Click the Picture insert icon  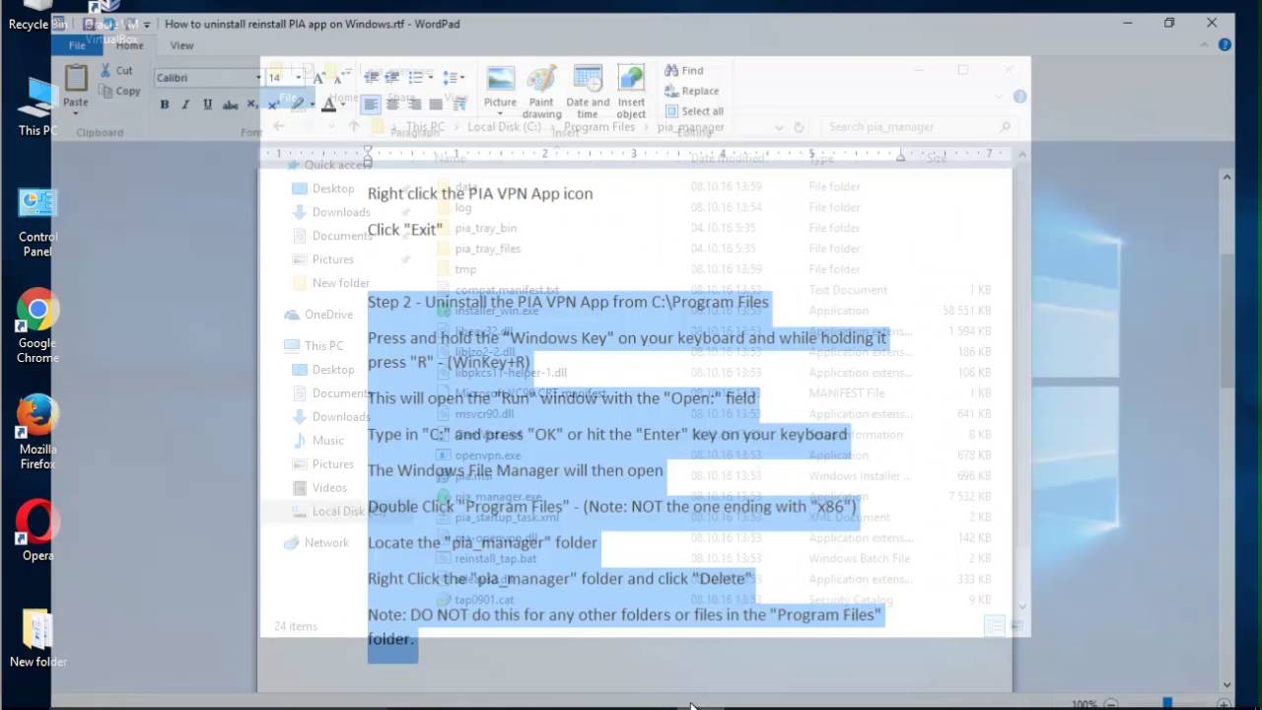(500, 79)
